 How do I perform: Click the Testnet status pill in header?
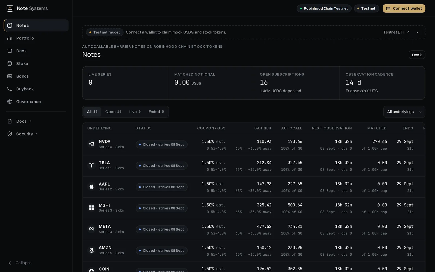(366, 8)
